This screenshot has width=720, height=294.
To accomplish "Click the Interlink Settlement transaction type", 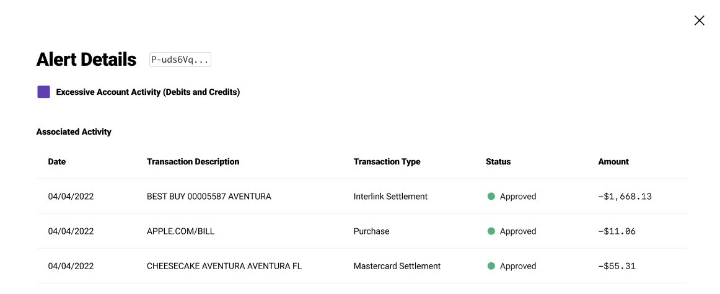I will pyautogui.click(x=390, y=197).
